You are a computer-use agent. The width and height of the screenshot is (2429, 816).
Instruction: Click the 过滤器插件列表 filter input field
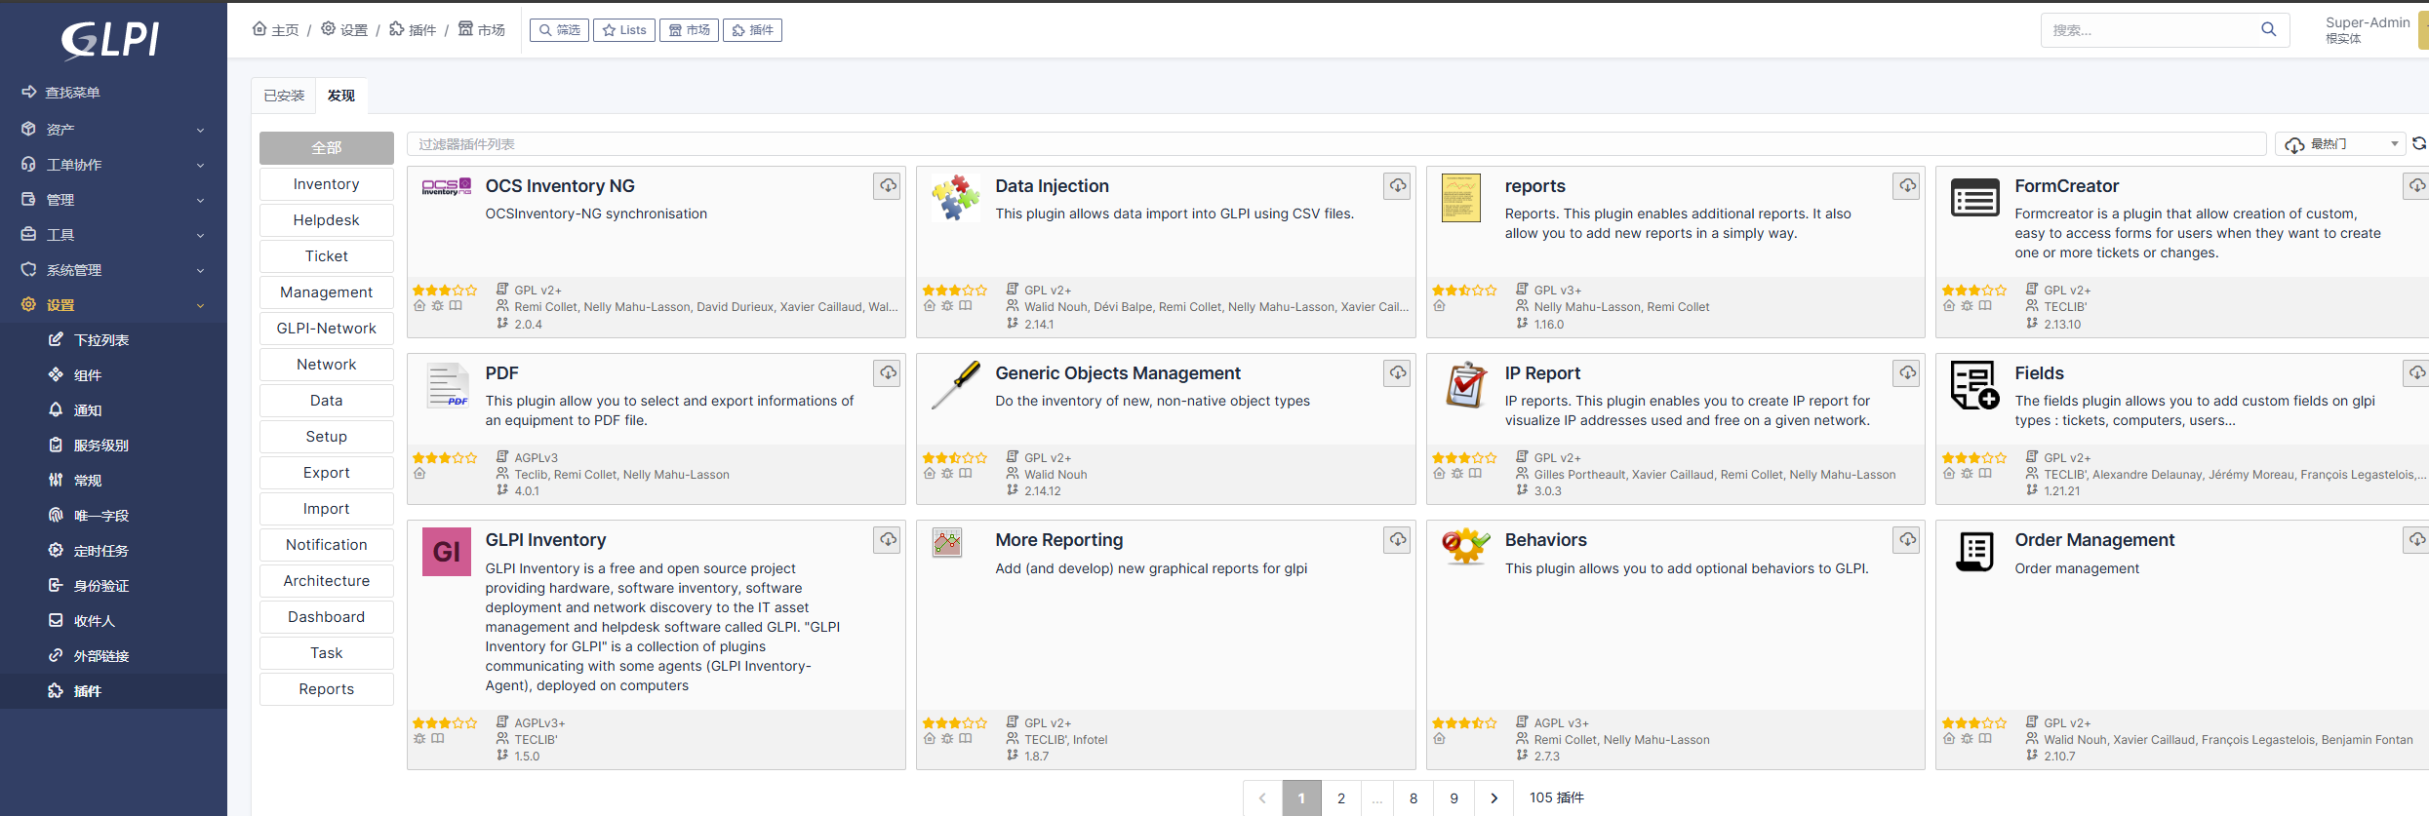[x=1336, y=144]
